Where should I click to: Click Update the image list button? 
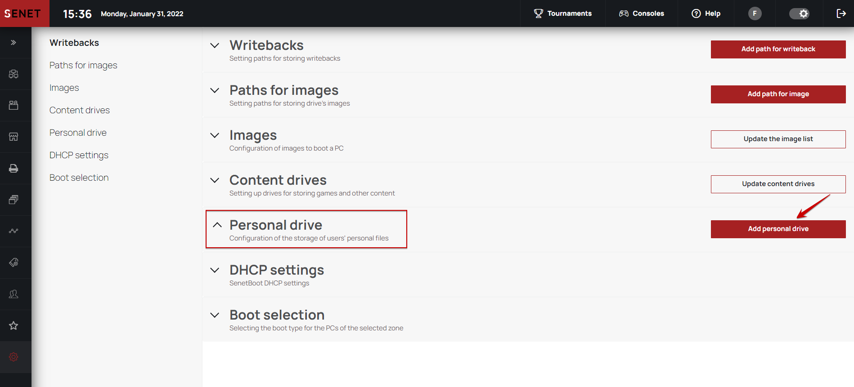click(778, 139)
